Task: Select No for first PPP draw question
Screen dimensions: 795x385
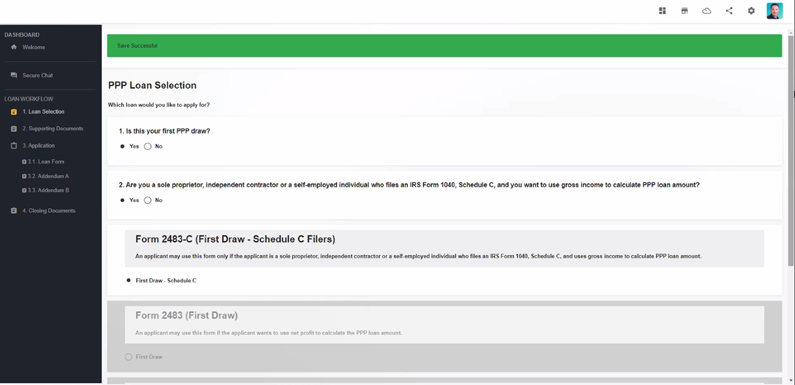Action: pos(148,147)
